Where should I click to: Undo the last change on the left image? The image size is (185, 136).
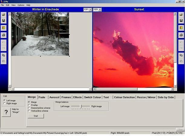pos(4,42)
